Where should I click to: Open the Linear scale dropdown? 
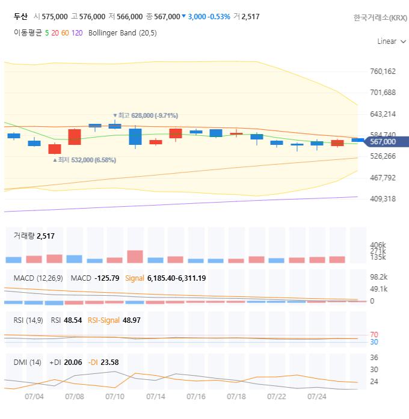392,41
